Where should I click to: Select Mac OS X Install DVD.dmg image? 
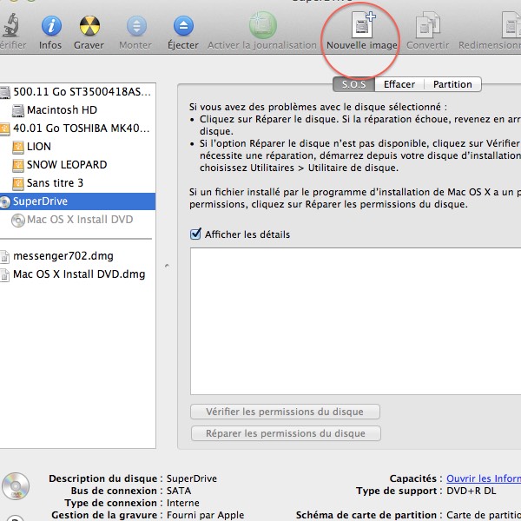coord(77,274)
